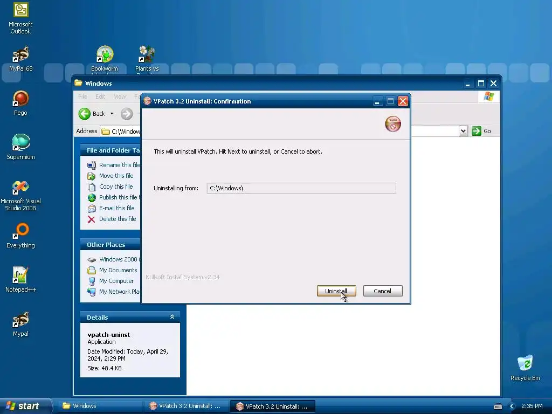Image resolution: width=552 pixels, height=414 pixels.
Task: Click Copy this file task
Action: point(110,187)
